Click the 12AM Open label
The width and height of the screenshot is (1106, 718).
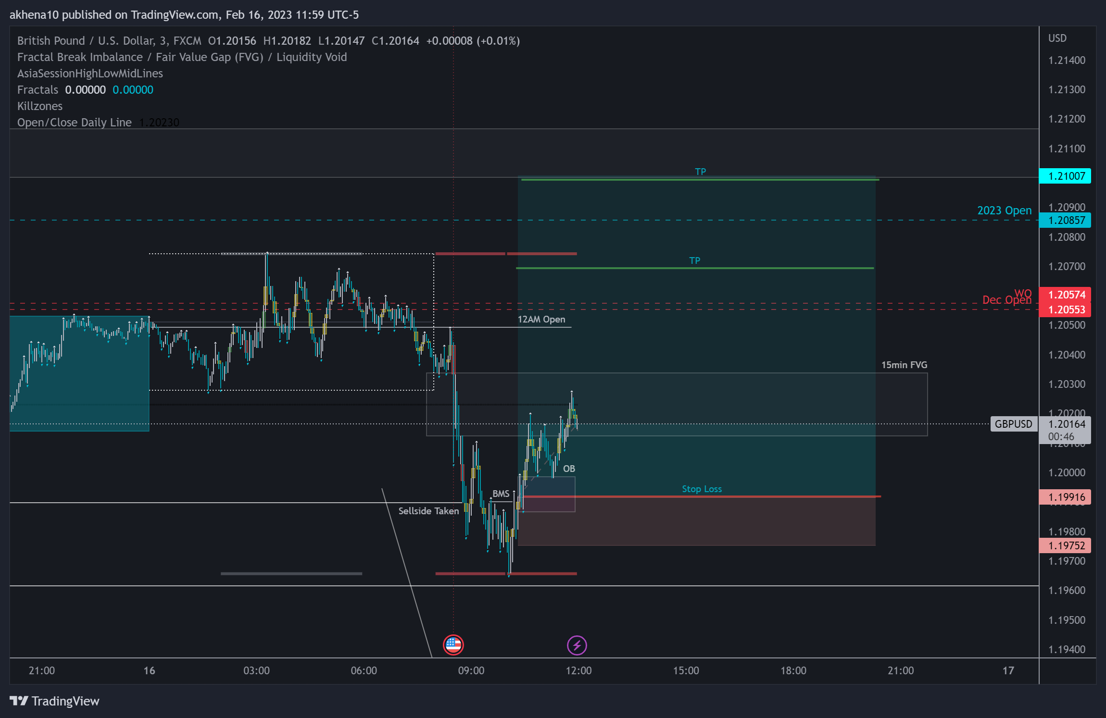pyautogui.click(x=541, y=320)
